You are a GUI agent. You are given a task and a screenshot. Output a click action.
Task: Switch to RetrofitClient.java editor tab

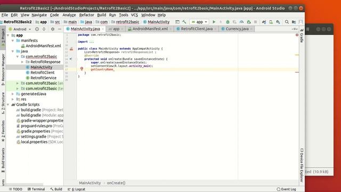click(197, 29)
